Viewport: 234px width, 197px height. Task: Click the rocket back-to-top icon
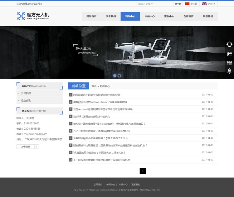[x=229, y=71]
